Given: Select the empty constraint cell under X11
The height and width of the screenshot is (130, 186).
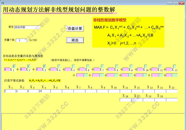Looking at the screenshot, I should click(x=126, y=91).
